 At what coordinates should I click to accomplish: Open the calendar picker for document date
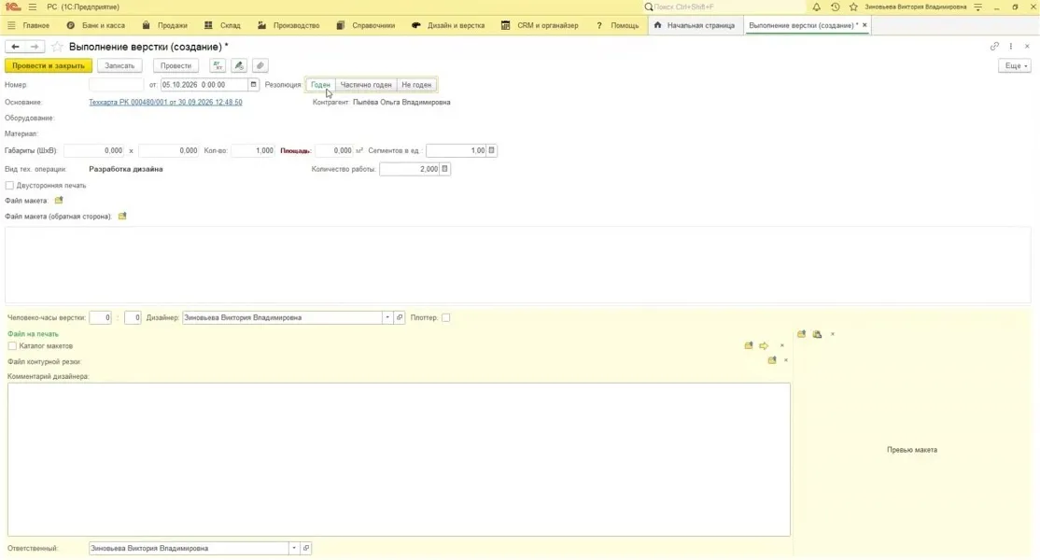253,85
